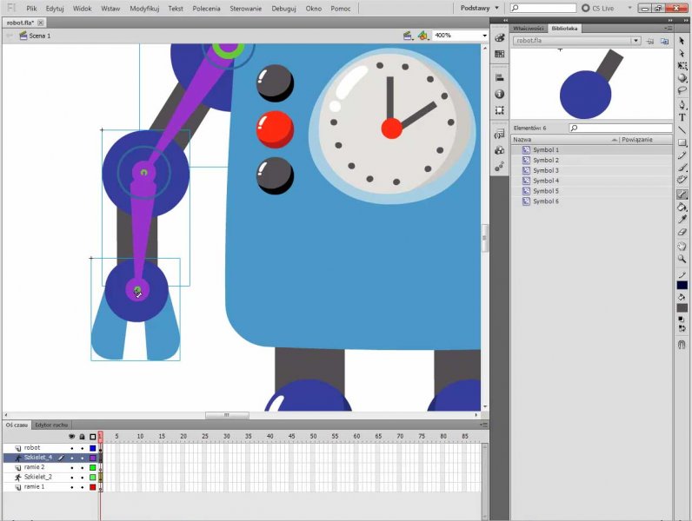Click the Scena 1 breadcrumb link
Screen dimensions: 692x521
coord(39,36)
